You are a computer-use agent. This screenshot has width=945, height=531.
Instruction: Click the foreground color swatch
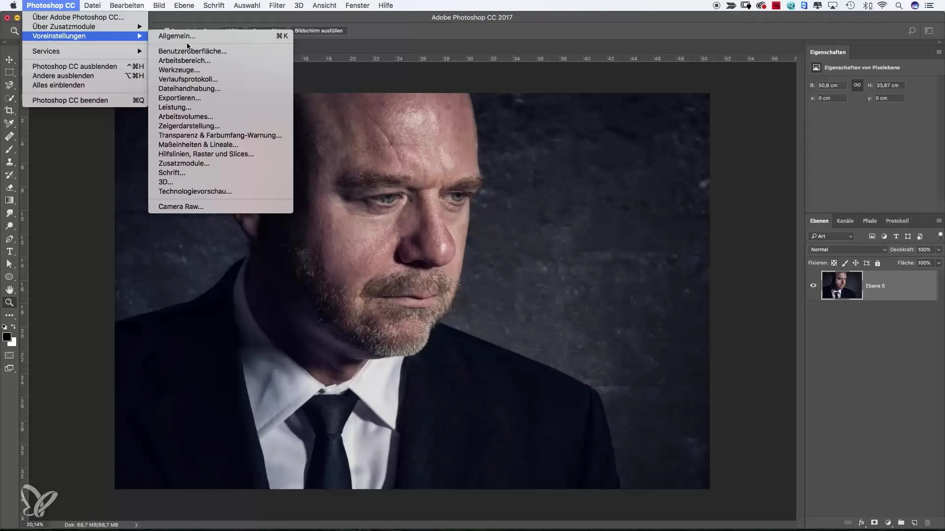7,337
